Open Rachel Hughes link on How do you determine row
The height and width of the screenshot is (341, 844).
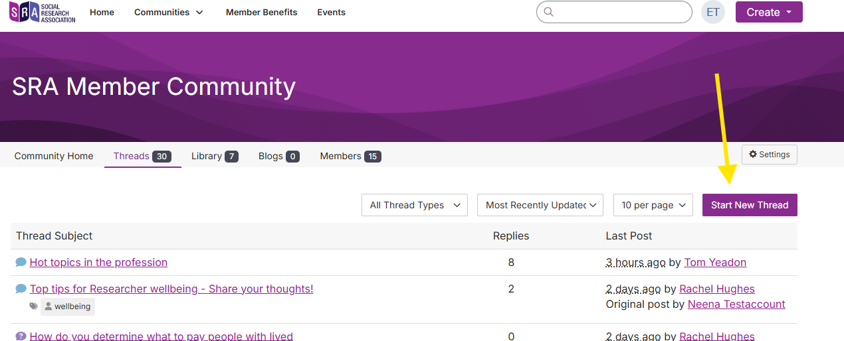(717, 336)
